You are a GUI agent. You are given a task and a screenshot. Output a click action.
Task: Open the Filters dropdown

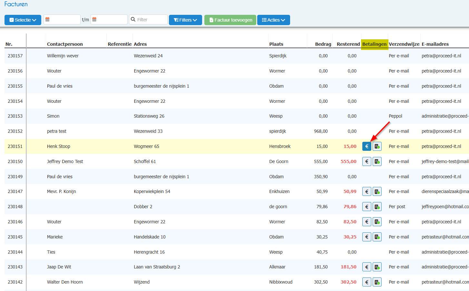185,20
